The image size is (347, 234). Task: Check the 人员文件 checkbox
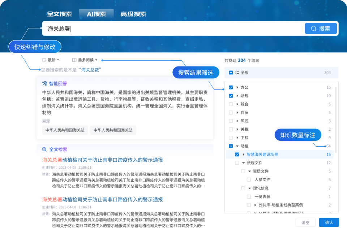pos(249,179)
